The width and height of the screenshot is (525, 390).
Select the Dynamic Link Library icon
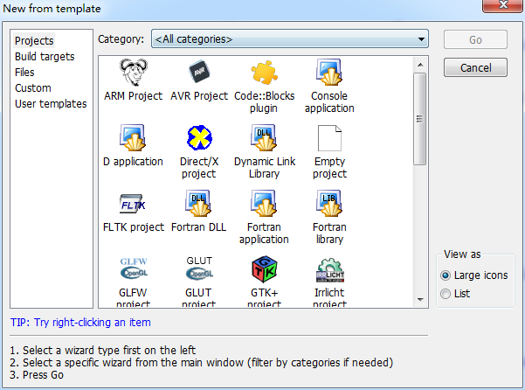[264, 137]
